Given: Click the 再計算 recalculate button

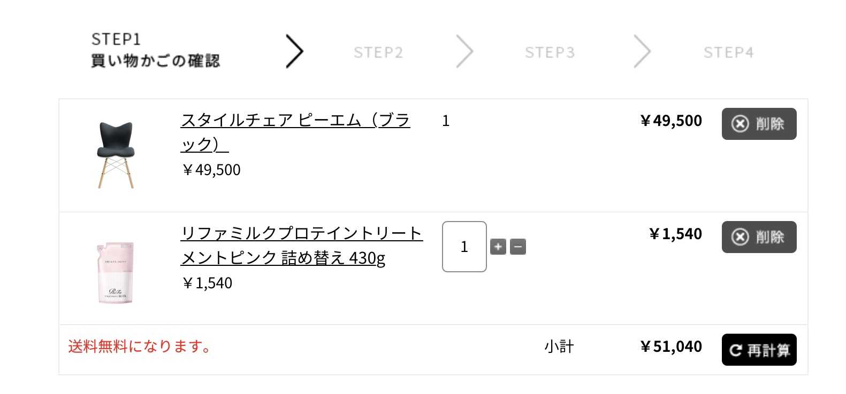Looking at the screenshot, I should point(759,350).
